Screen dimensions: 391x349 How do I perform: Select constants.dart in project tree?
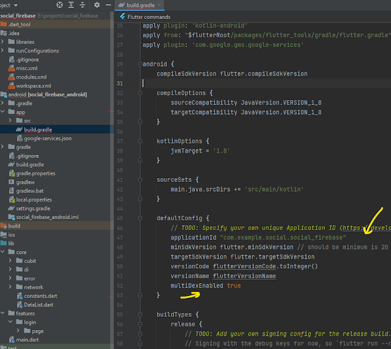click(40, 295)
